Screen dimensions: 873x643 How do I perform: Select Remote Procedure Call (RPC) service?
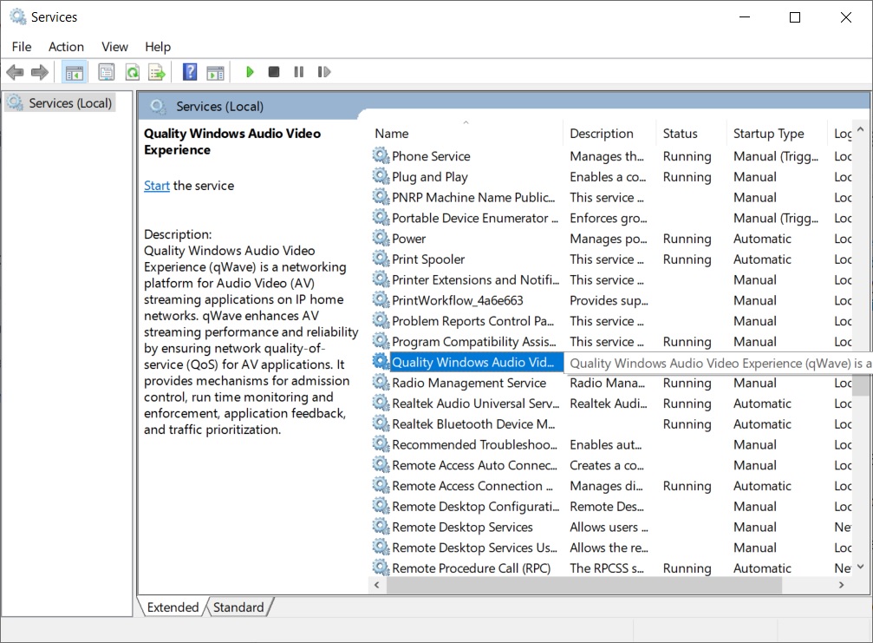[610, 568]
